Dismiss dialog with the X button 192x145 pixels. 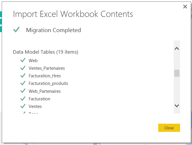tap(185, 7)
